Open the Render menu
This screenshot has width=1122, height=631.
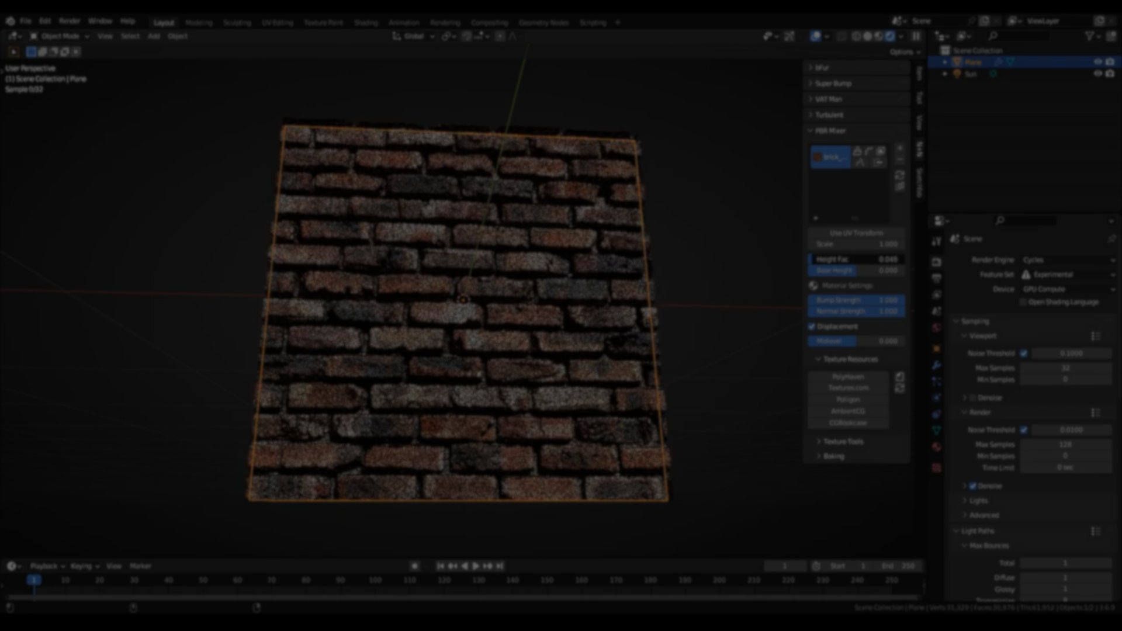point(69,21)
